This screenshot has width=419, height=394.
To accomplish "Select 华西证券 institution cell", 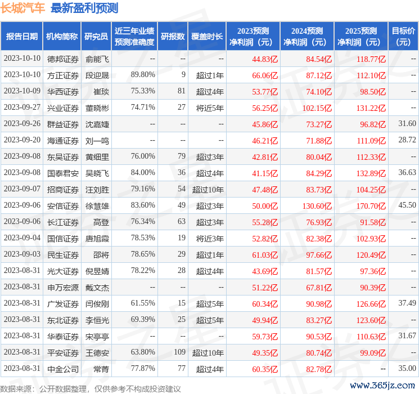I will [63, 92].
